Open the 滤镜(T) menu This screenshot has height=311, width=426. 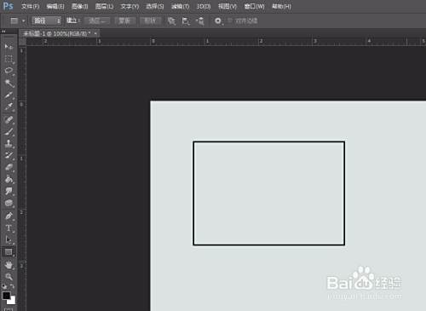pos(180,6)
